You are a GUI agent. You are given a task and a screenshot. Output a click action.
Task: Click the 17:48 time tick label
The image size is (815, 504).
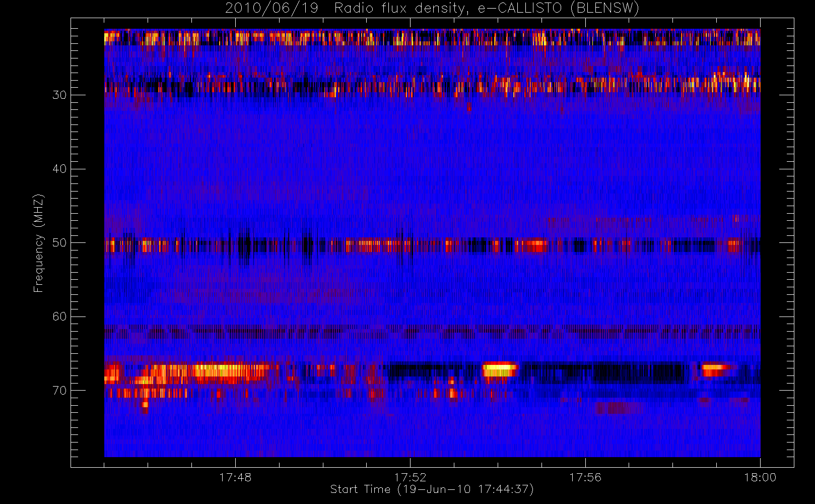click(x=235, y=477)
